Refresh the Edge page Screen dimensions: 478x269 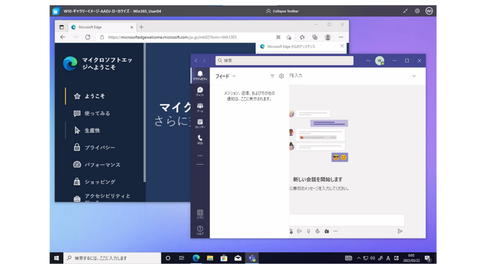88,37
